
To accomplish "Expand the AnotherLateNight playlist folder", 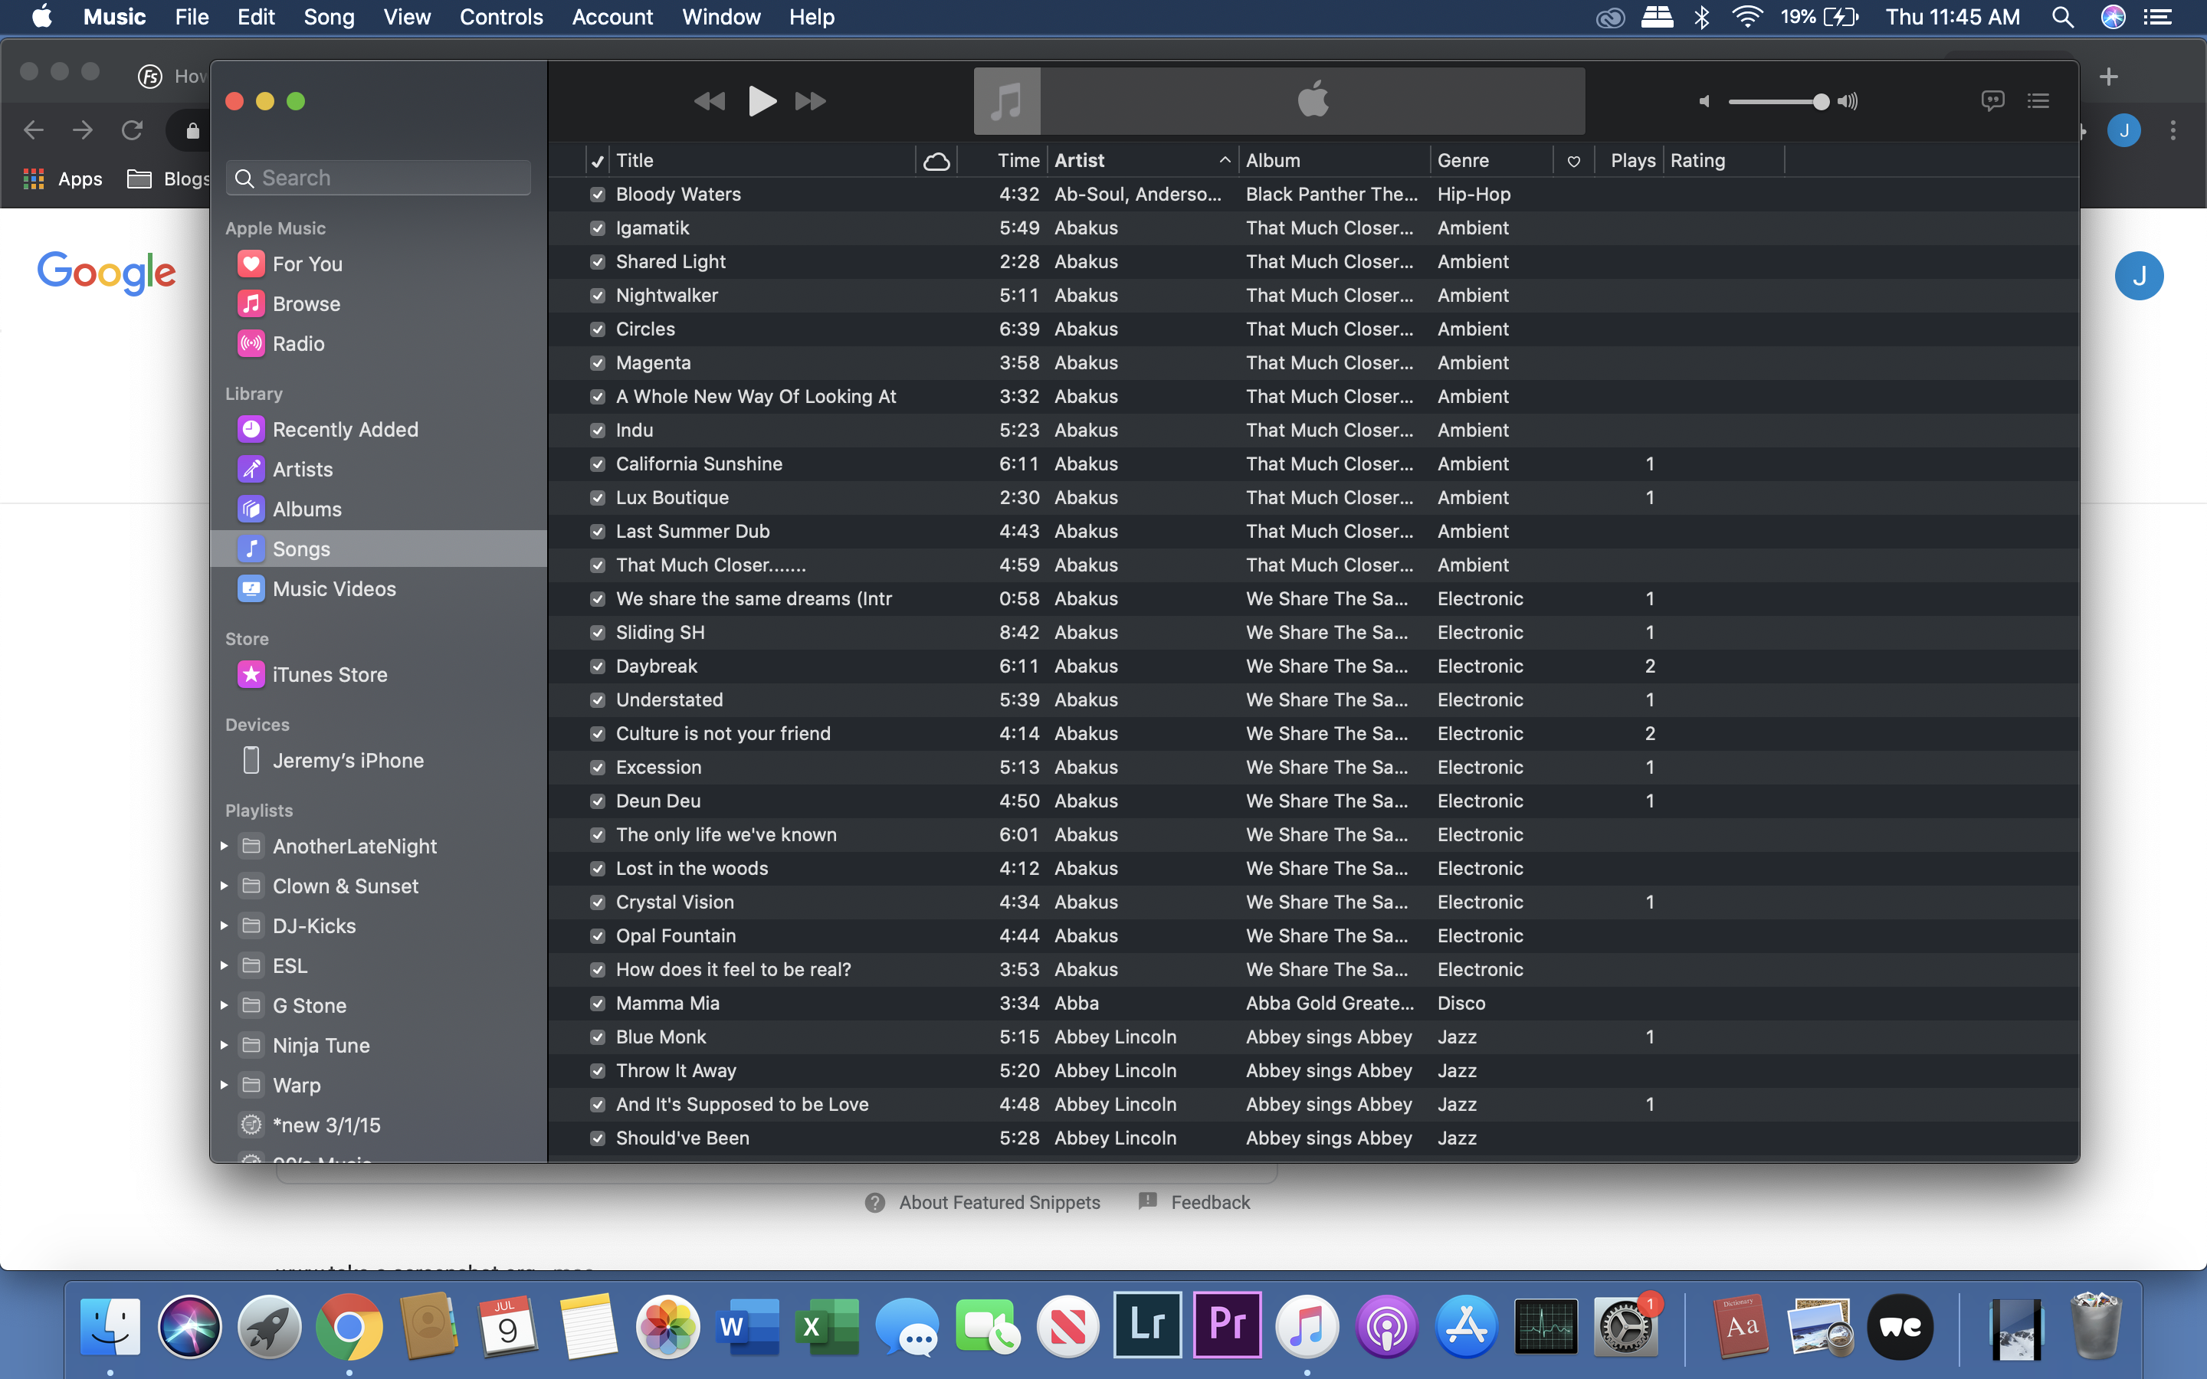I will click(225, 847).
